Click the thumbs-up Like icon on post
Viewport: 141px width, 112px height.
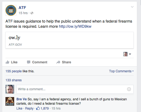(x=7, y=62)
